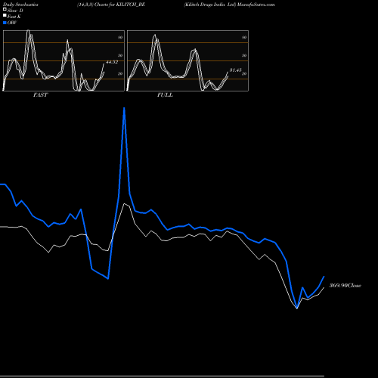Select the FULL stochastic chart thumbnail

187,60
